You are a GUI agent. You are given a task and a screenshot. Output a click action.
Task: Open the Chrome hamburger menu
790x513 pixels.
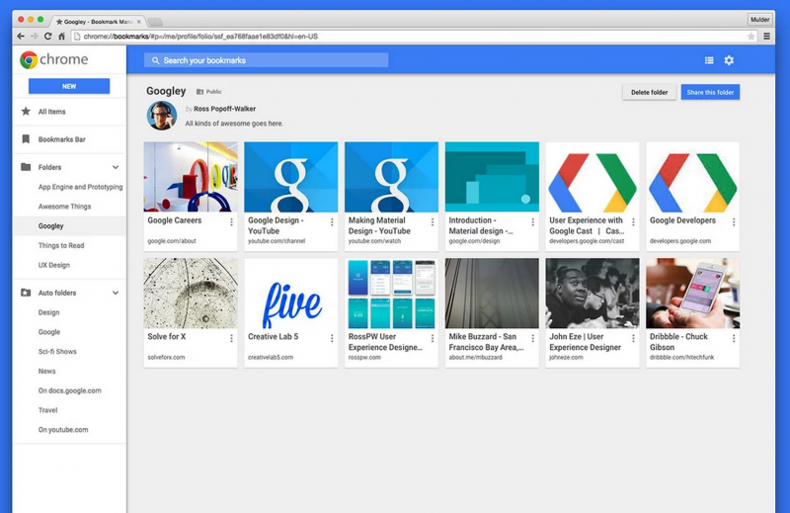point(766,37)
